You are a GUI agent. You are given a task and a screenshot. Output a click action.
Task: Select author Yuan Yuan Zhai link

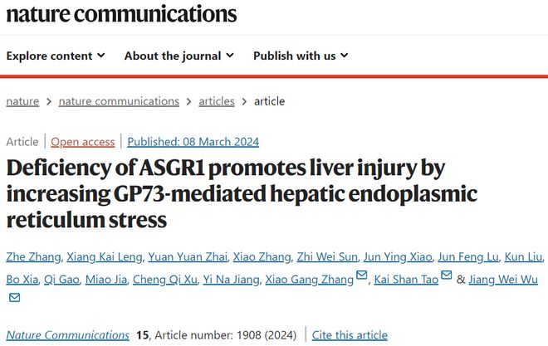point(188,257)
